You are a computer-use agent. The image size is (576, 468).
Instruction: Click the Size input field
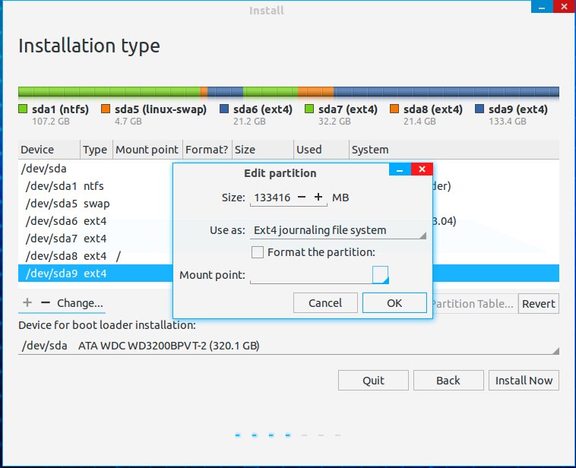click(x=271, y=198)
